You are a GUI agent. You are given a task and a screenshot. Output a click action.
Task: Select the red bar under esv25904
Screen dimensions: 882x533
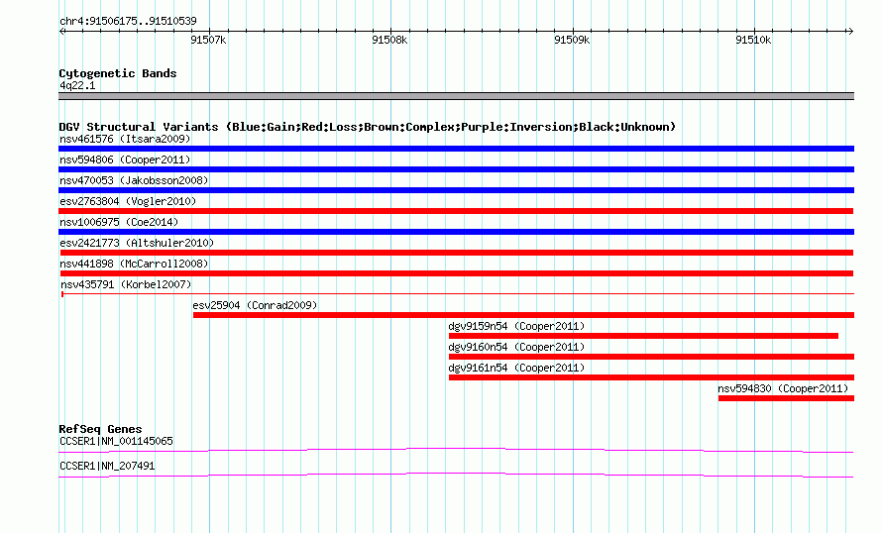[x=523, y=315]
